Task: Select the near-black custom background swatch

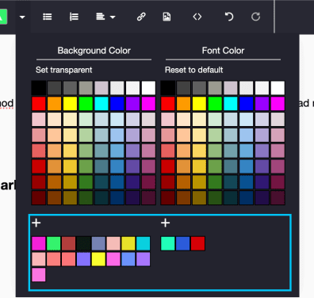Action: click(83, 243)
